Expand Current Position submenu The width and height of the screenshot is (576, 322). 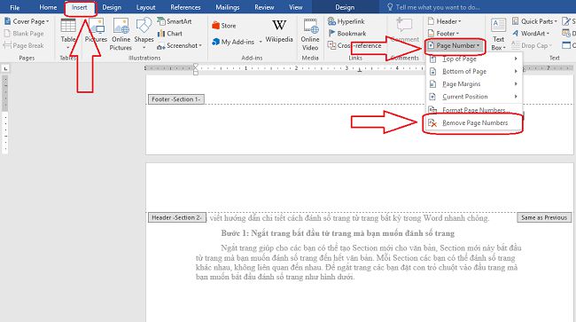tap(474, 97)
